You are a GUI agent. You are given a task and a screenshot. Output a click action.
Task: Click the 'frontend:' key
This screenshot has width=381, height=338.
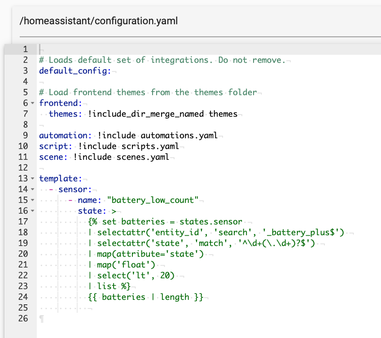point(61,103)
